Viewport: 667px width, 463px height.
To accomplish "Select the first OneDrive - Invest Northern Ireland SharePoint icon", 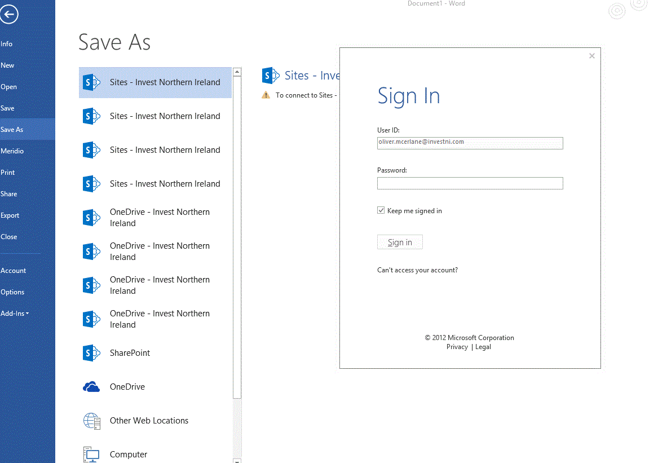I will pyautogui.click(x=91, y=217).
